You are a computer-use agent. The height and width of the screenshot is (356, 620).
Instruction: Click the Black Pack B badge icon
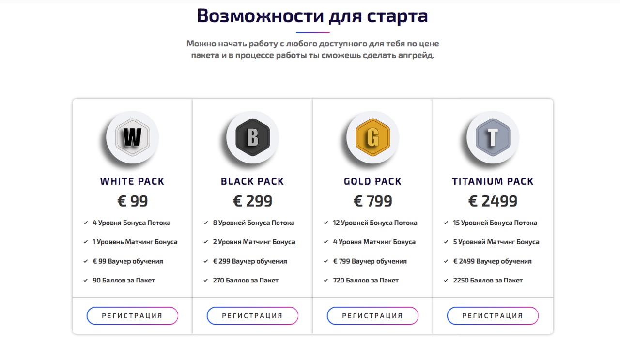[x=252, y=137]
